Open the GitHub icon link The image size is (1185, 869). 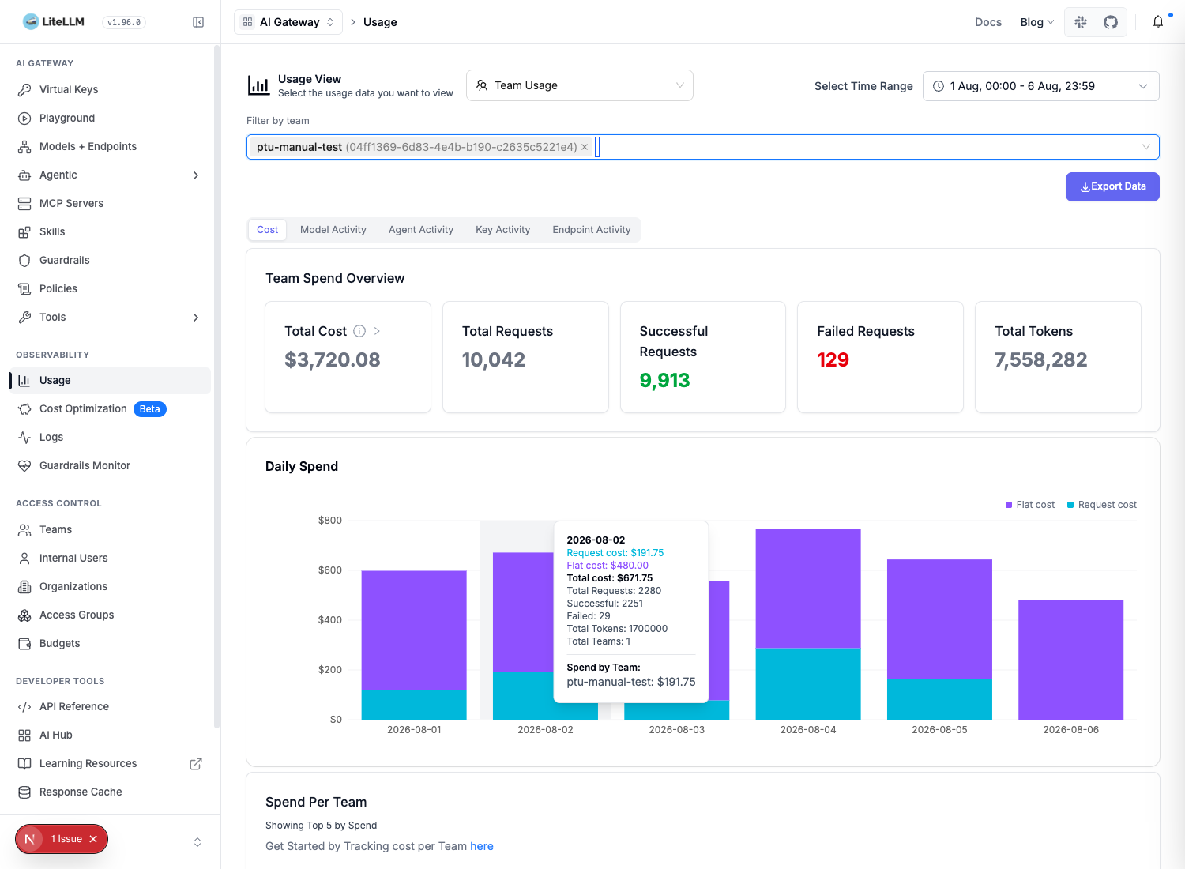pyautogui.click(x=1111, y=22)
